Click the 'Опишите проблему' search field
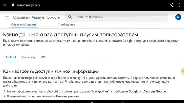 (116, 17)
